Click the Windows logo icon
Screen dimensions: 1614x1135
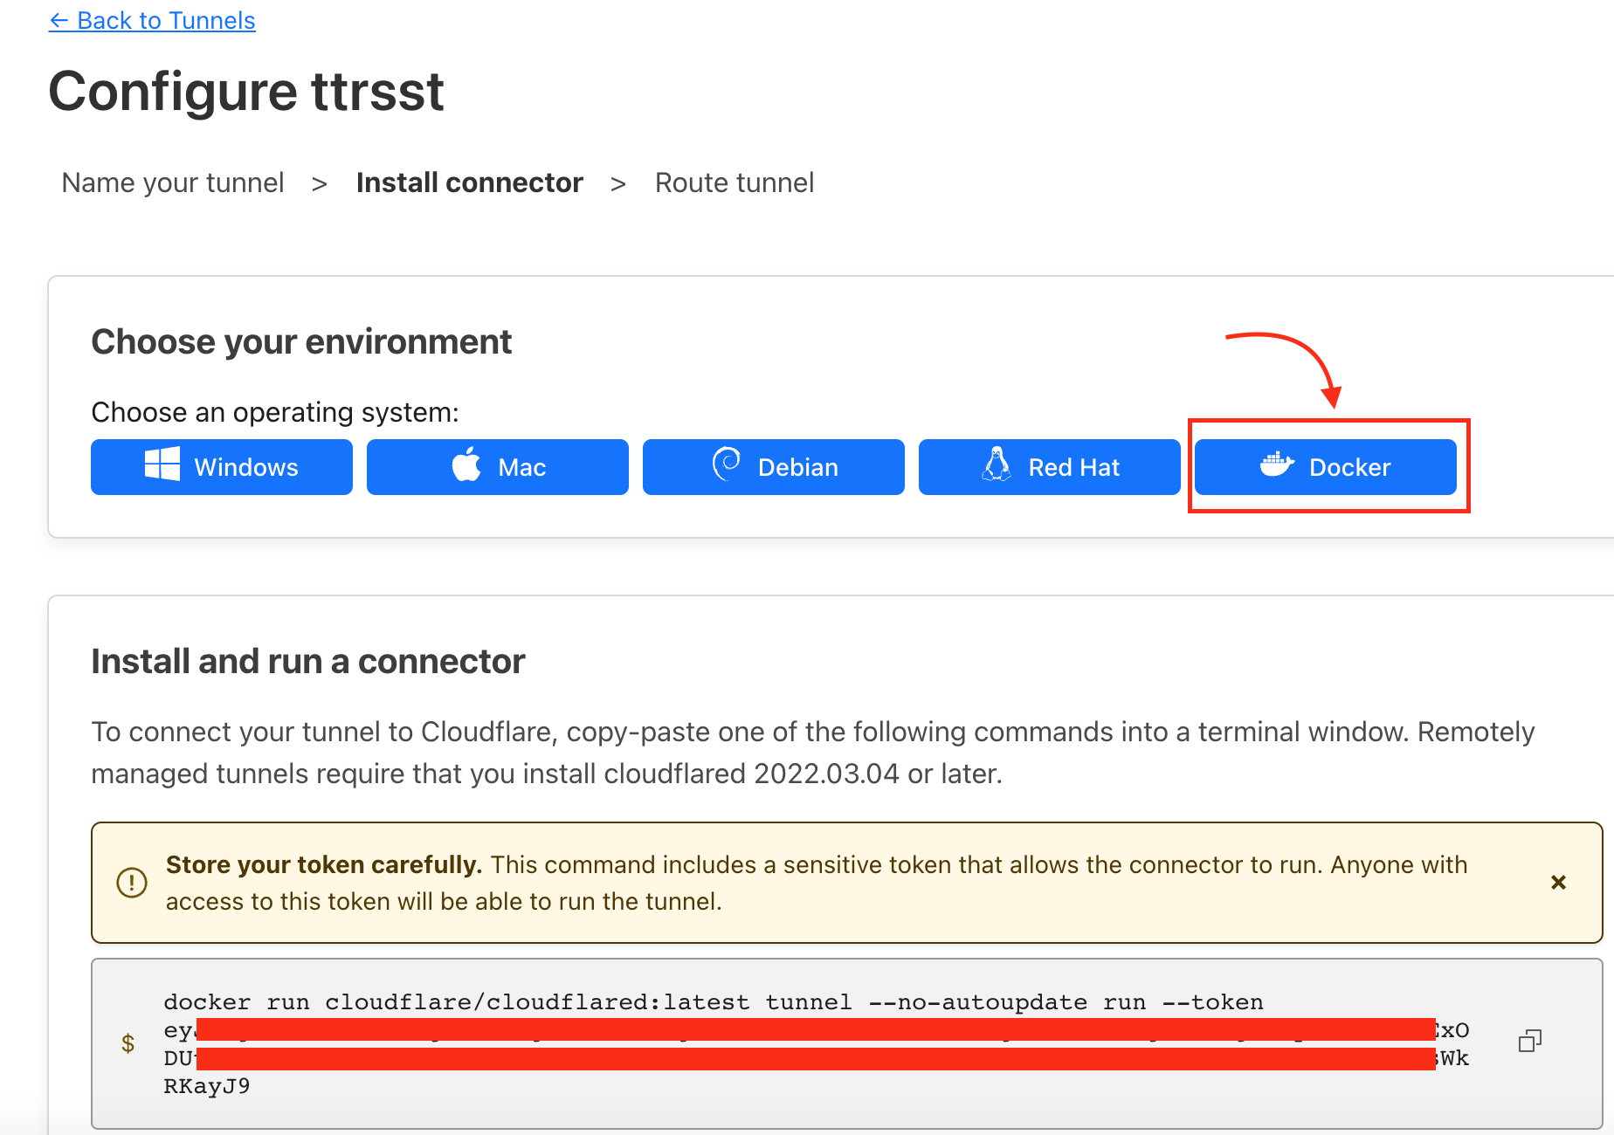(162, 464)
